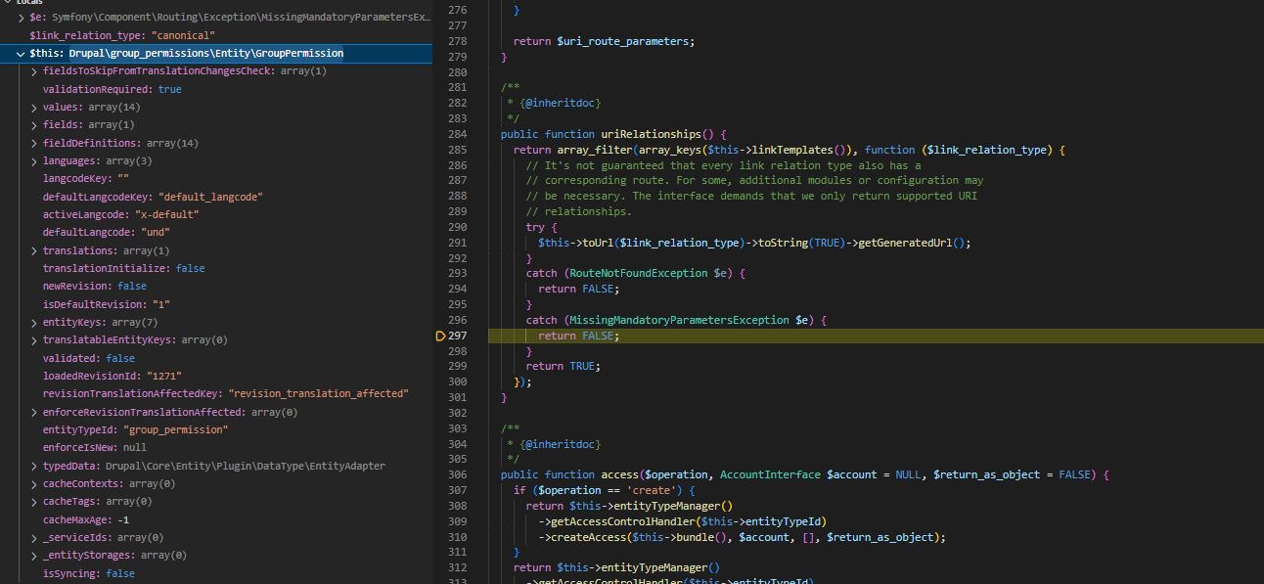The width and height of the screenshot is (1264, 584).
Task: Select the entityTypeId variable row
Action: tap(135, 429)
